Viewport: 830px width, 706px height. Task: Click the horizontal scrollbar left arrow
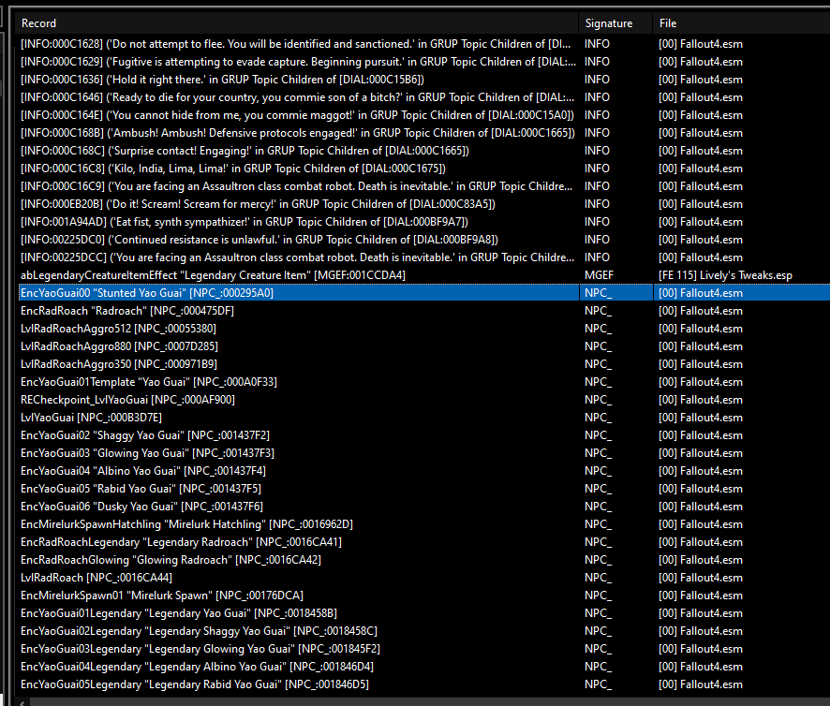tap(22, 702)
